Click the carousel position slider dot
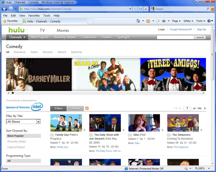 point(13,93)
